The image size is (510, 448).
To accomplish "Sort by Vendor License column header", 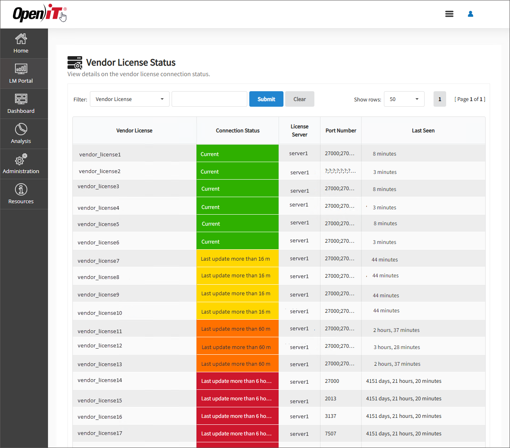I will (134, 131).
